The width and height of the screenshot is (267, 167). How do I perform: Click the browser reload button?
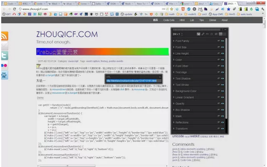(x=14, y=9)
